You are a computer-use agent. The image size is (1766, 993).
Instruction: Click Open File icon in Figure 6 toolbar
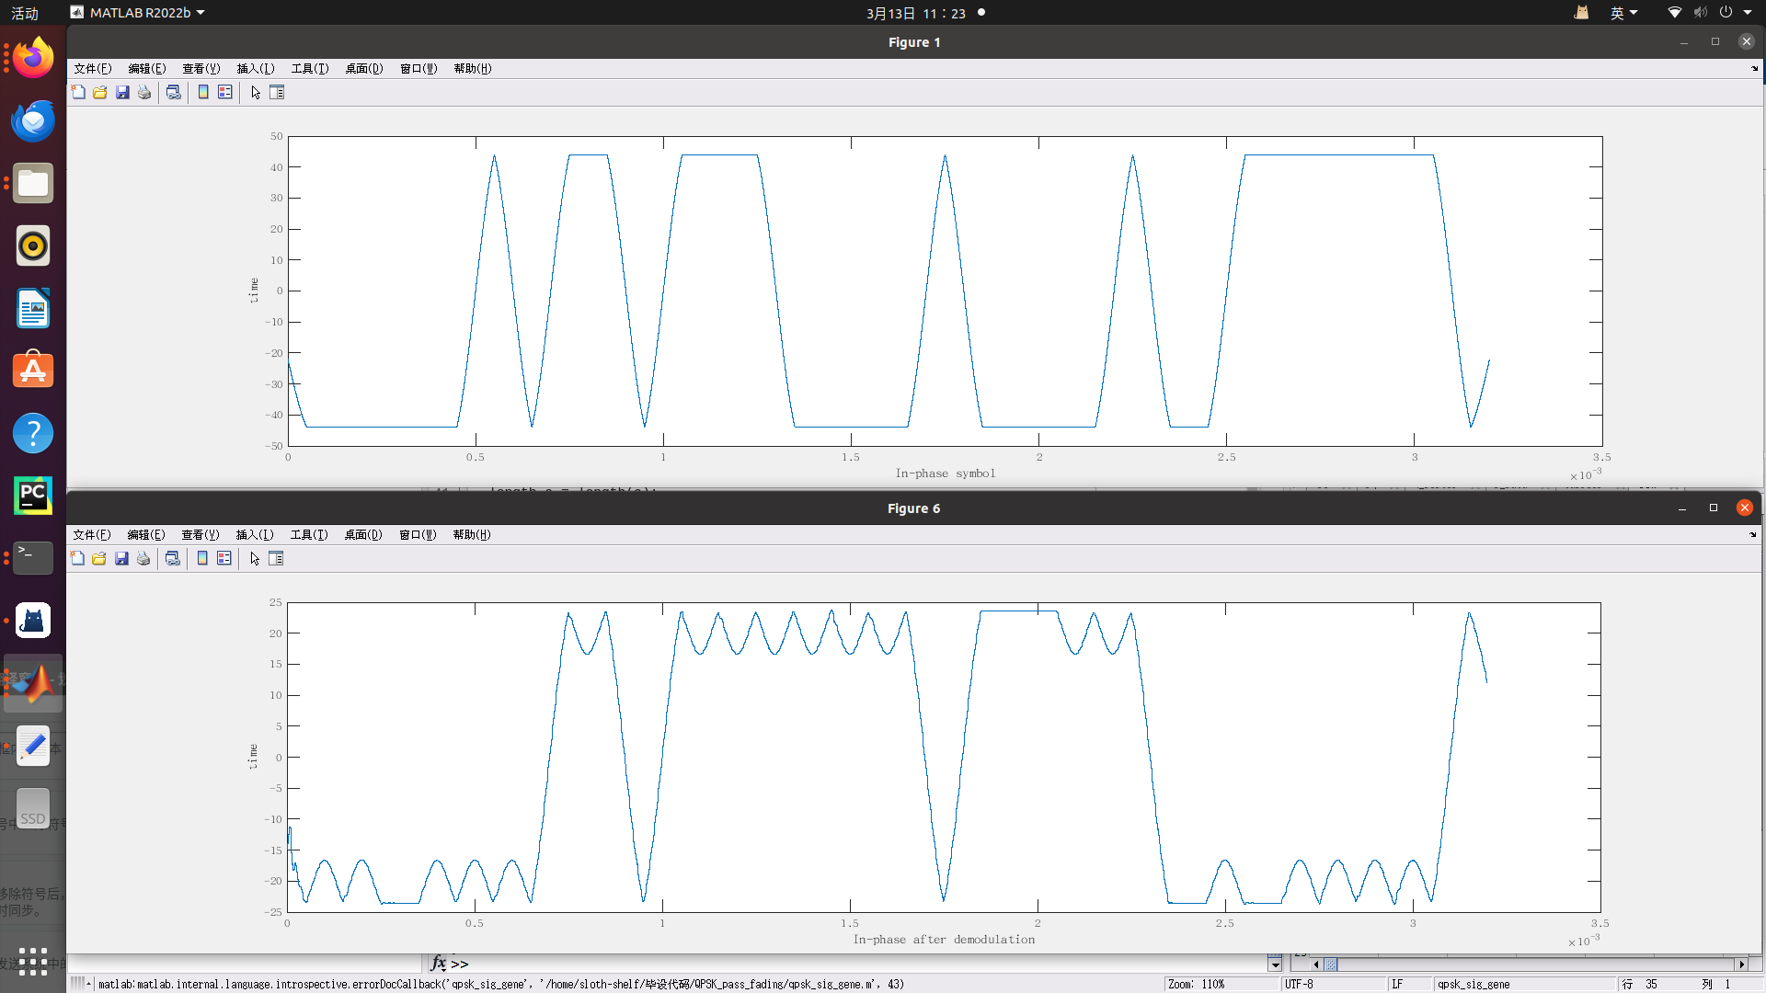coord(99,558)
